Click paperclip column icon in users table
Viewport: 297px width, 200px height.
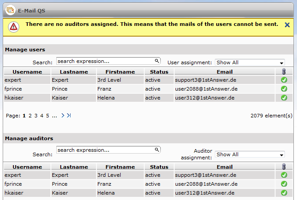coord(284,71)
